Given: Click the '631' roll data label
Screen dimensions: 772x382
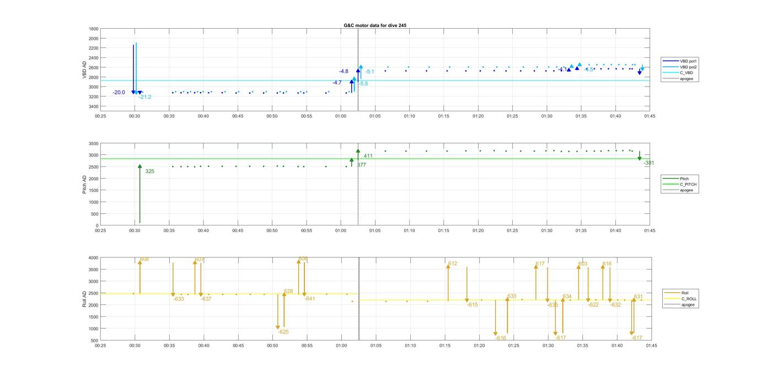Looking at the screenshot, I should pos(639,297).
